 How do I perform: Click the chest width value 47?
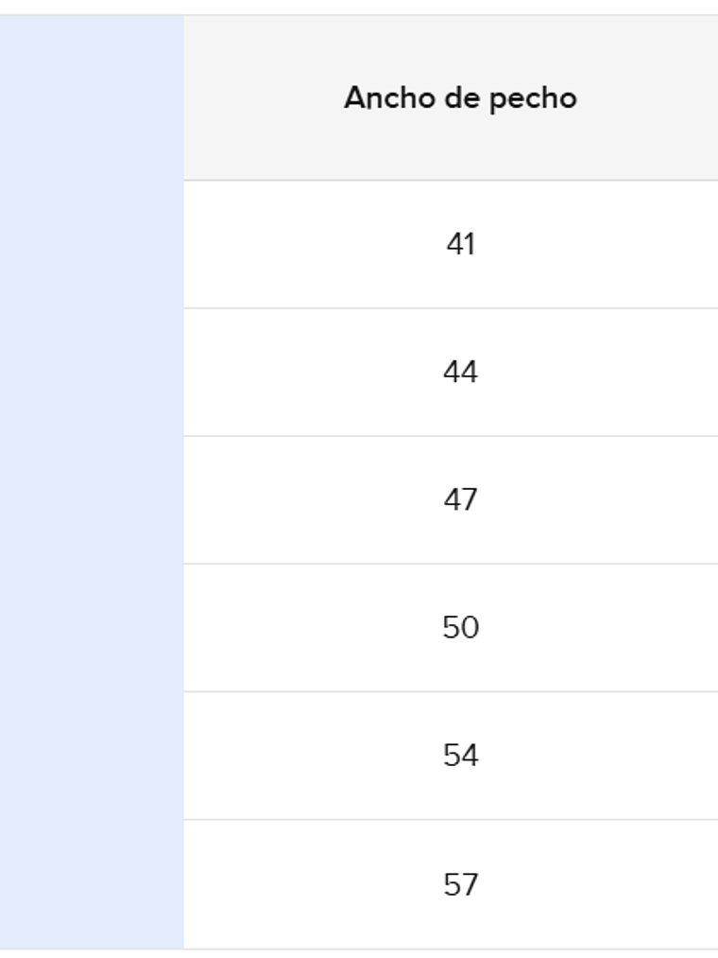(460, 499)
